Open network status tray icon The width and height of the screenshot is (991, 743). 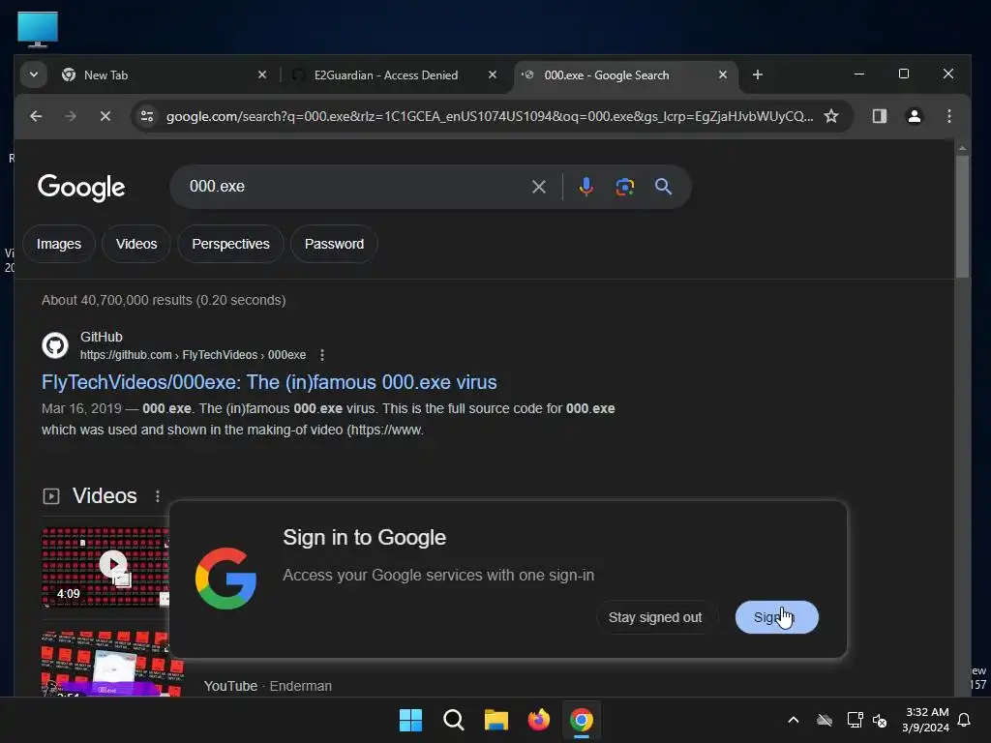coord(855,720)
